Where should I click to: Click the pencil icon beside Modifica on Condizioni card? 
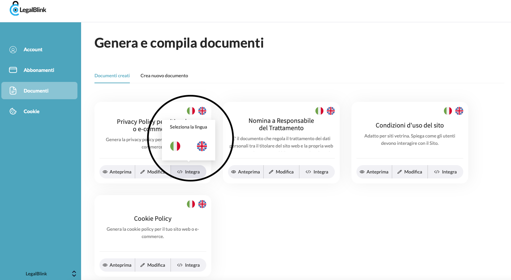pyautogui.click(x=400, y=171)
